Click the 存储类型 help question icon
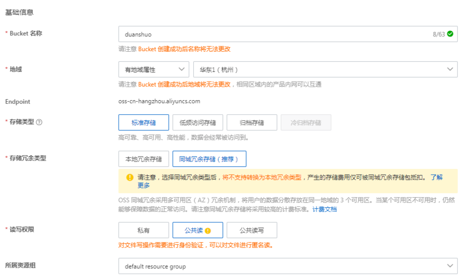Viewport: 466px width, 280px height. point(39,122)
